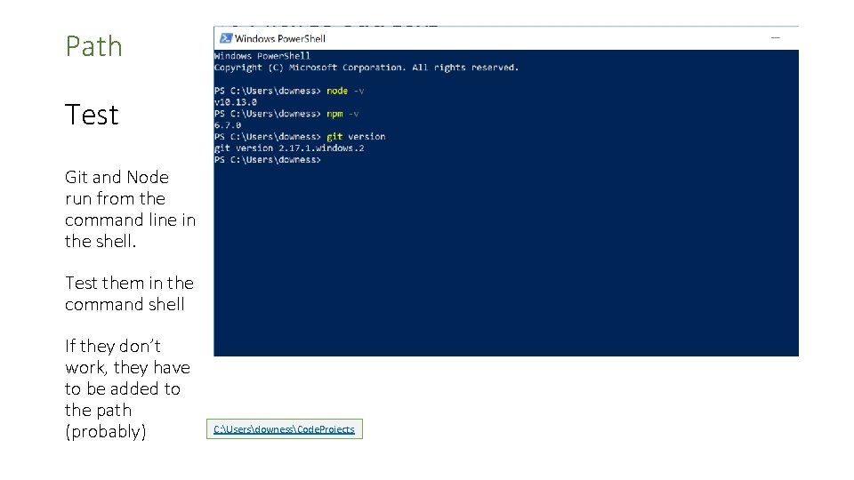Click the 'Test them in the command shell' text
The width and height of the screenshot is (854, 480).
(x=130, y=293)
